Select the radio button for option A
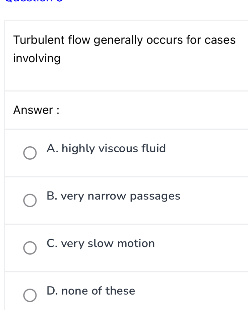 point(30,153)
